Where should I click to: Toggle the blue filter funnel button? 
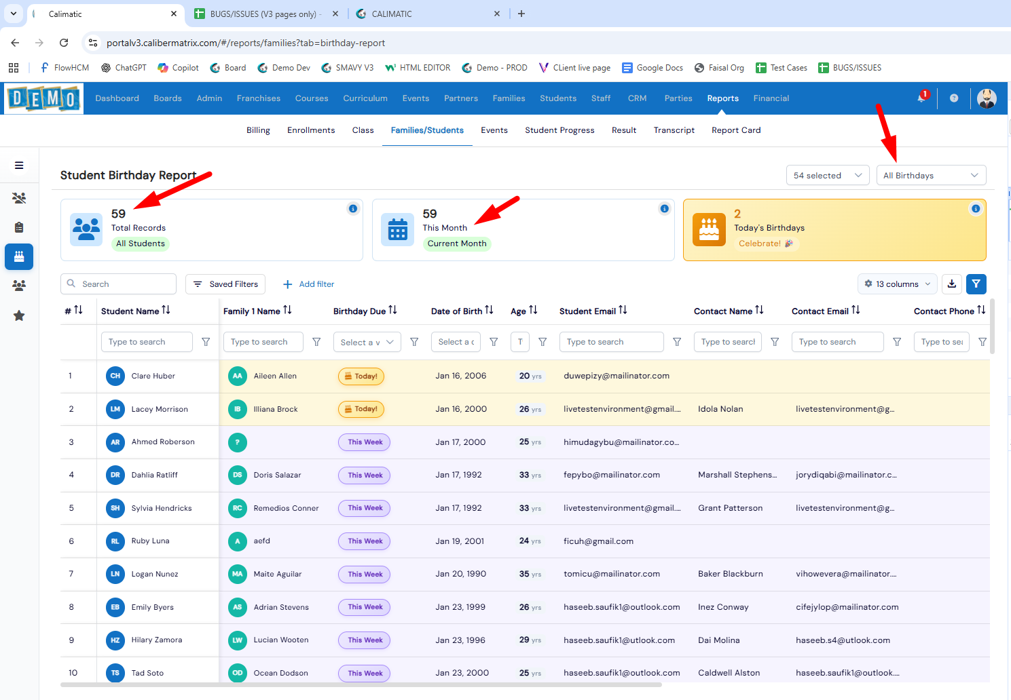[976, 284]
